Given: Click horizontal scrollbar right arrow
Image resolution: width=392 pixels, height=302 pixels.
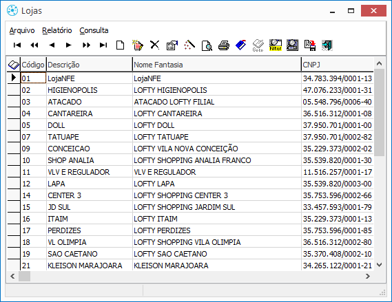Looking at the screenshot, I should pos(367,277).
